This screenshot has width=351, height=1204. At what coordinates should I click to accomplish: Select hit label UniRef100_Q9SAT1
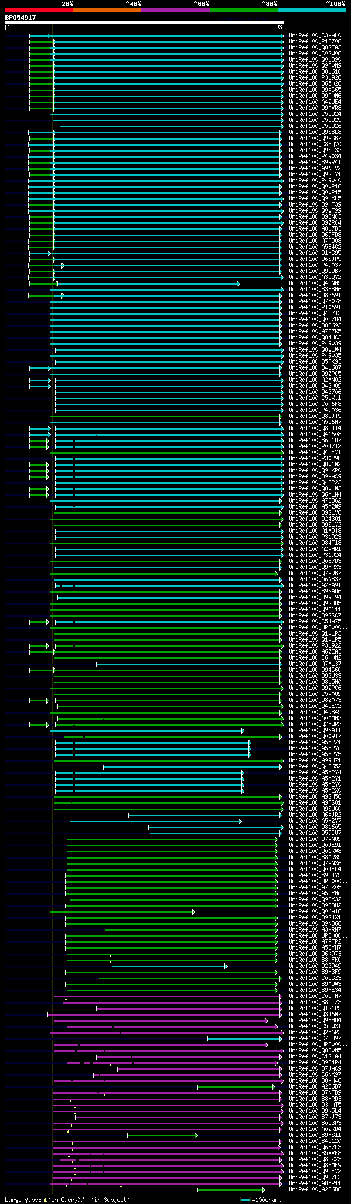pos(315,731)
